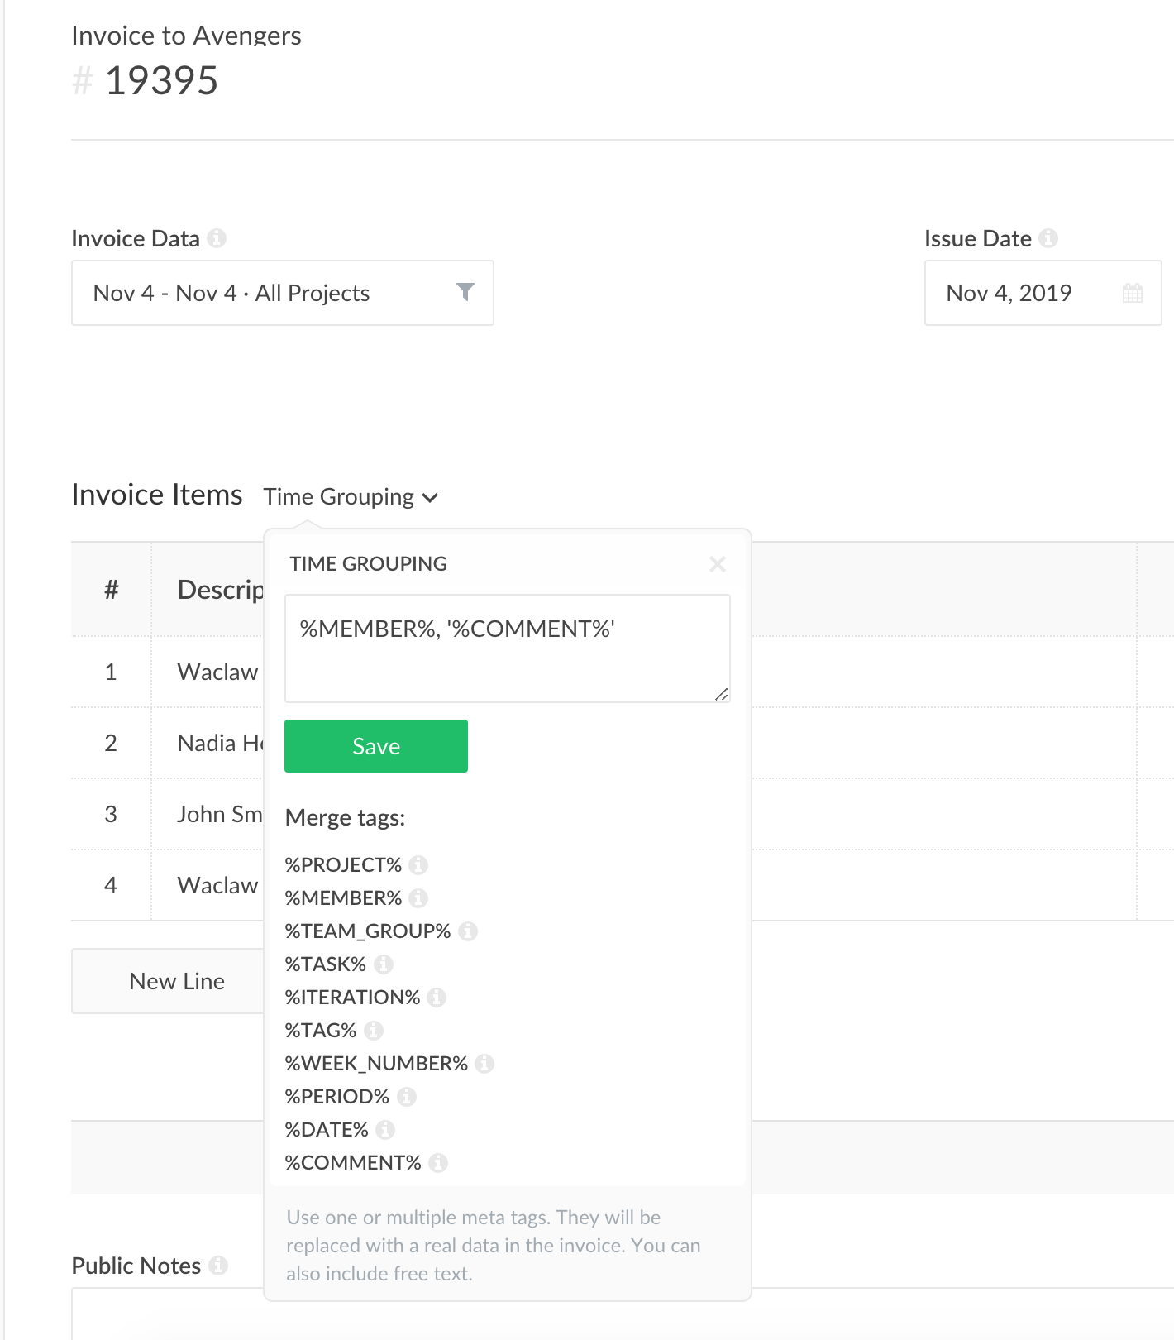This screenshot has height=1340, width=1174.
Task: Click the info icon next to %PERIOD%
Action: 406,1097
